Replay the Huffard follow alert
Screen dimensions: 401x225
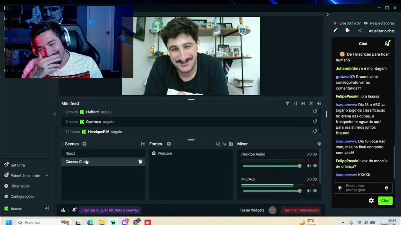click(x=315, y=112)
